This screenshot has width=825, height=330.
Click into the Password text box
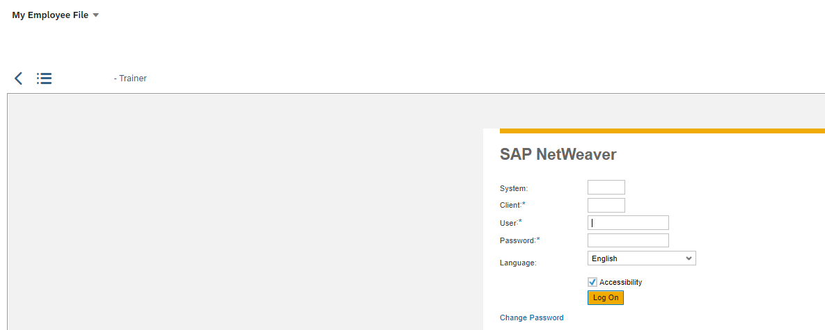coord(628,240)
